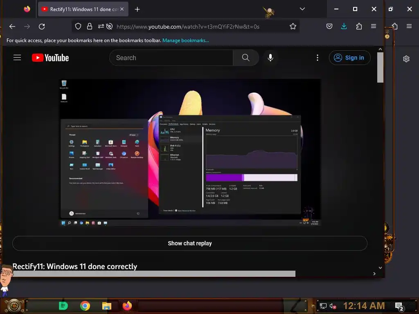The height and width of the screenshot is (314, 419).
Task: Click the greyed forward navigation arrow
Action: click(27, 27)
